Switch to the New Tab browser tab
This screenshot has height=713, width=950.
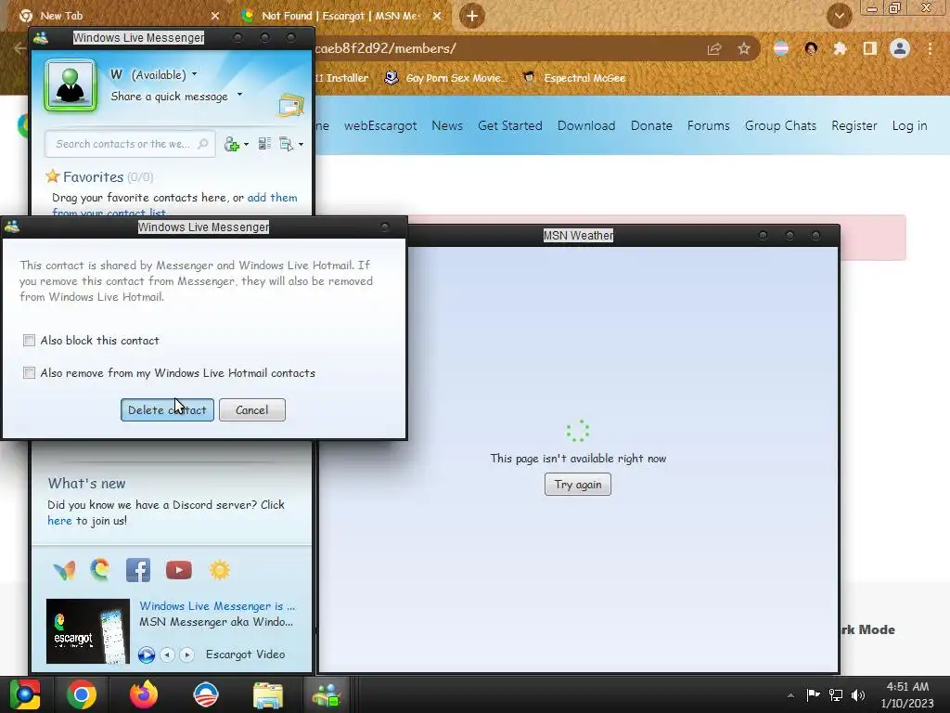[118, 16]
